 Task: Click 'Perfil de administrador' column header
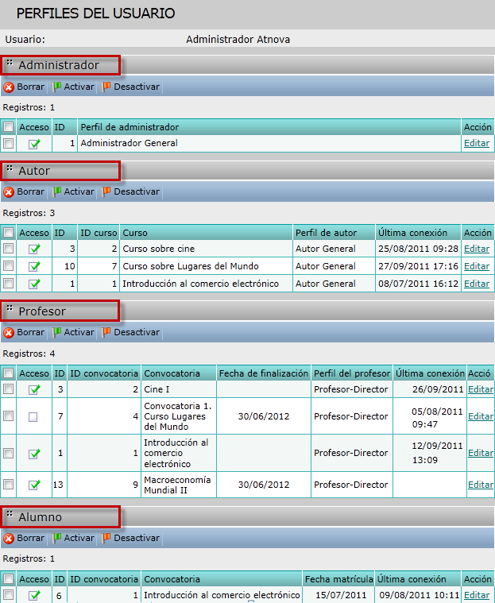tap(269, 127)
